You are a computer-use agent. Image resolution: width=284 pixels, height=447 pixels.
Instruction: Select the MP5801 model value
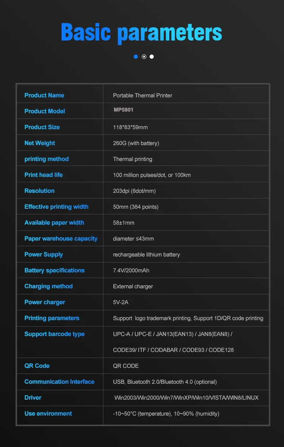tap(123, 110)
